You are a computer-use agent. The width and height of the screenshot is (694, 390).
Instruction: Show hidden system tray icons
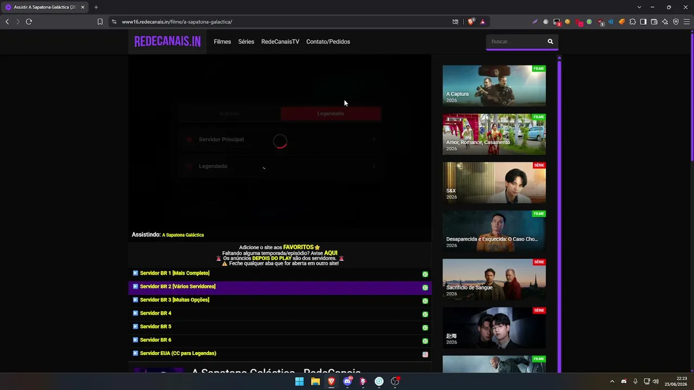click(x=612, y=381)
